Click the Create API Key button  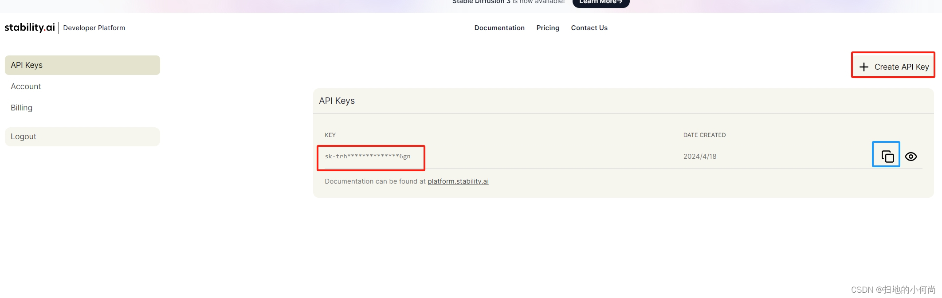pos(893,67)
